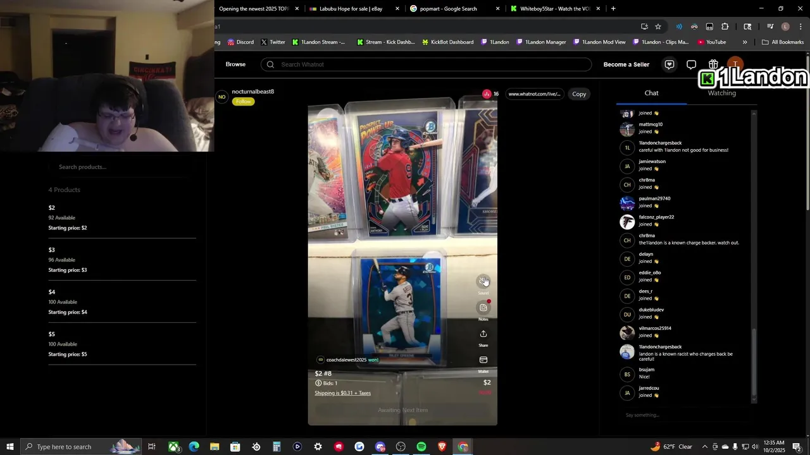The height and width of the screenshot is (455, 810).
Task: Open the volume tray icon
Action: tap(755, 447)
